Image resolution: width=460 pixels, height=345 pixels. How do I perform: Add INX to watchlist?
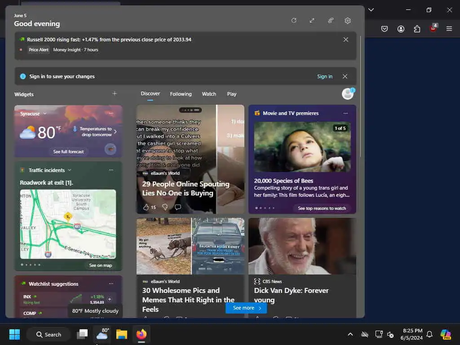point(110,299)
